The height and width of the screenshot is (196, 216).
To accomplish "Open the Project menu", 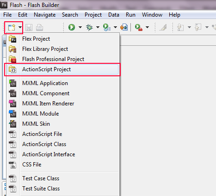I will [93, 15].
